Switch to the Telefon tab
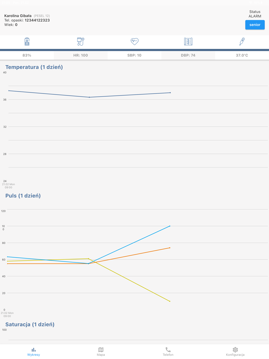Image resolution: width=269 pixels, height=359 pixels. point(168,351)
